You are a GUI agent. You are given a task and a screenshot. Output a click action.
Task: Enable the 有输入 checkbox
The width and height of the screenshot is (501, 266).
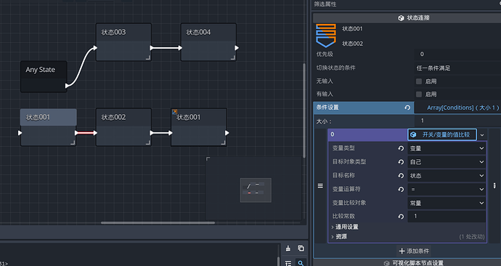click(x=419, y=94)
